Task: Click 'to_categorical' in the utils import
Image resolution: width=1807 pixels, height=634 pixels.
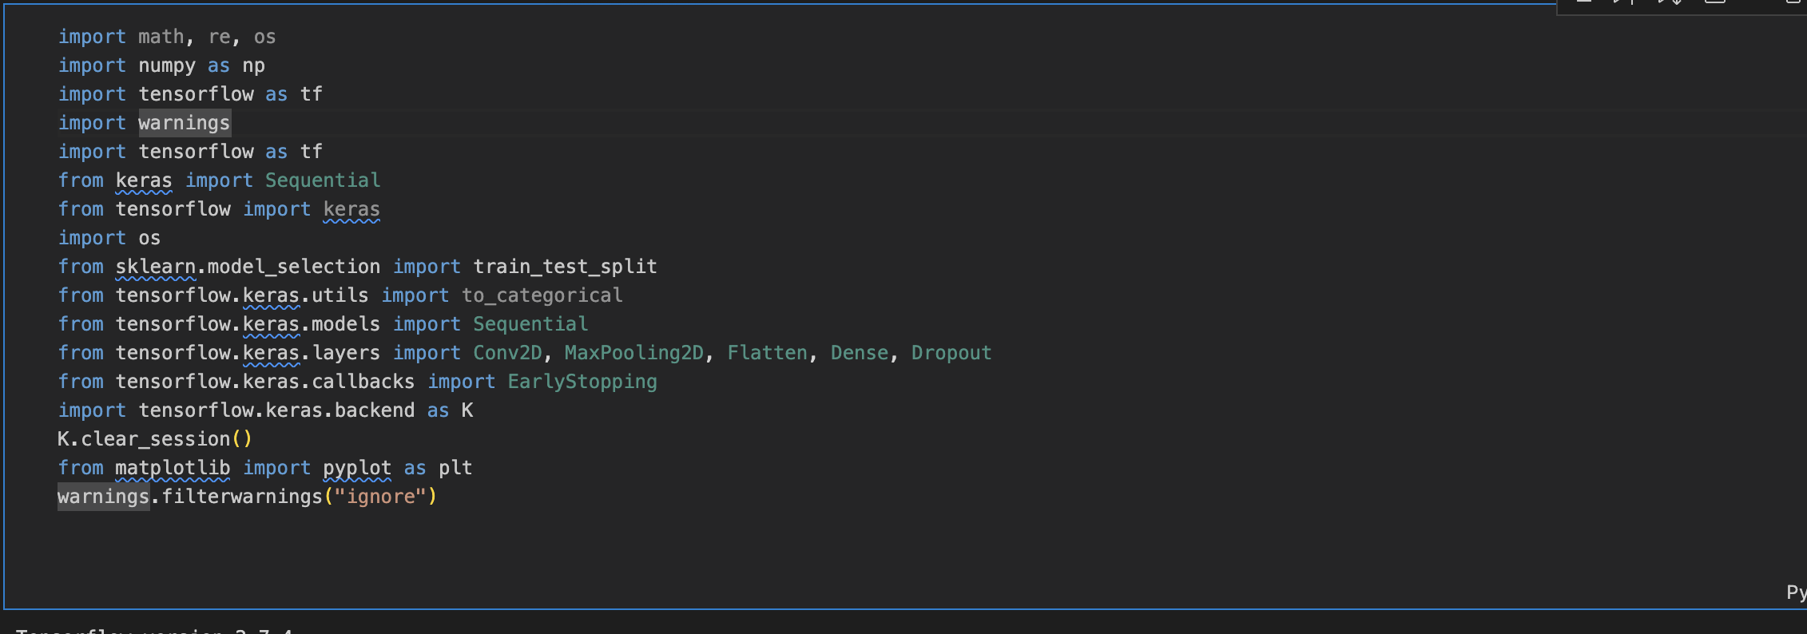Action: pos(542,295)
